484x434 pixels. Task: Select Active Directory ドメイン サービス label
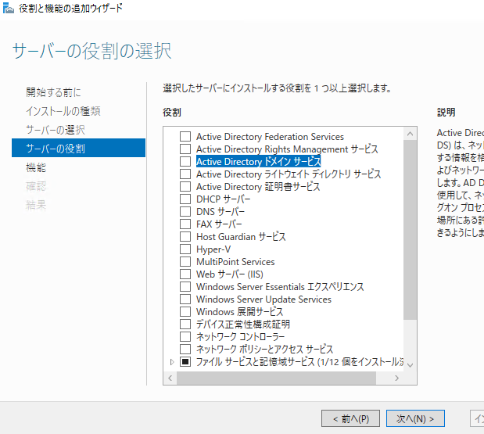tap(259, 161)
